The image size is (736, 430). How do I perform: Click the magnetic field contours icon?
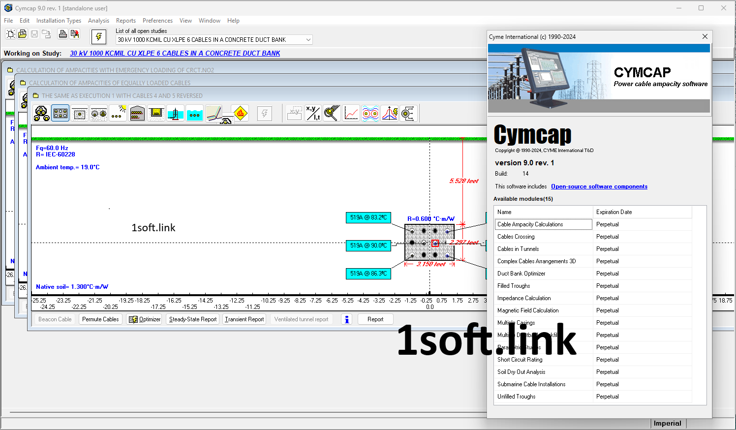tap(370, 114)
